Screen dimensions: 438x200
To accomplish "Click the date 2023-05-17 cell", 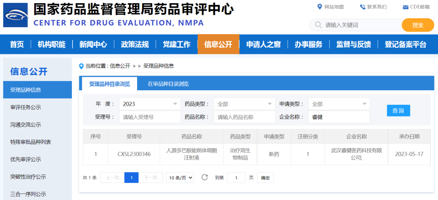I will pos(409,154).
